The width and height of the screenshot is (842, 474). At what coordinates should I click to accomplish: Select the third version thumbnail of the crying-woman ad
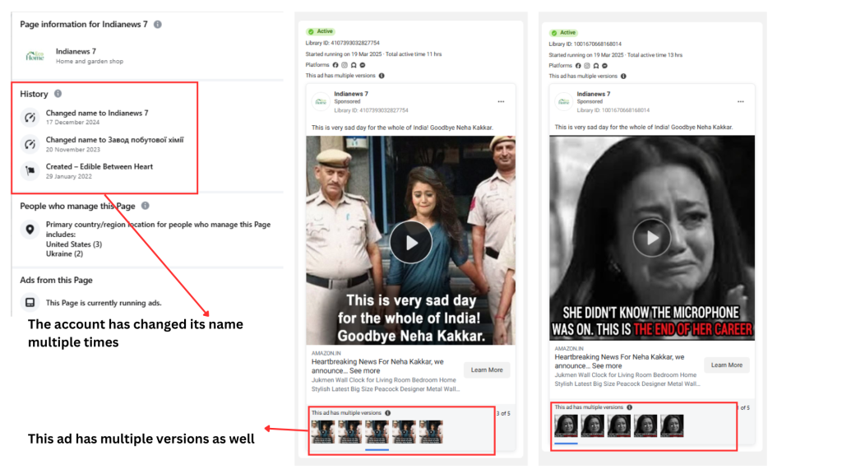coord(619,425)
